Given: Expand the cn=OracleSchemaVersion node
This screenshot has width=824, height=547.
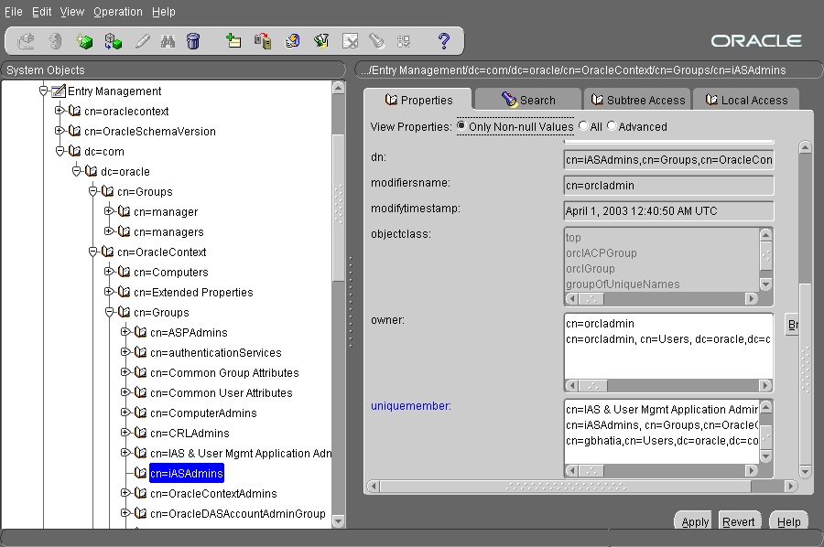Looking at the screenshot, I should [60, 130].
